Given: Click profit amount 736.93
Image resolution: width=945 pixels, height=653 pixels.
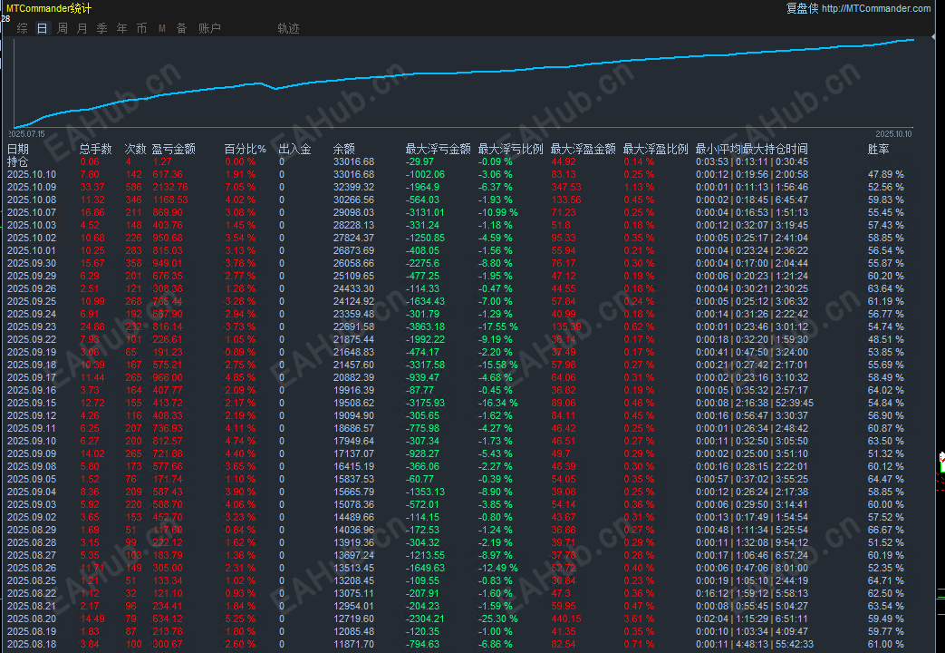Looking at the screenshot, I should [x=168, y=428].
